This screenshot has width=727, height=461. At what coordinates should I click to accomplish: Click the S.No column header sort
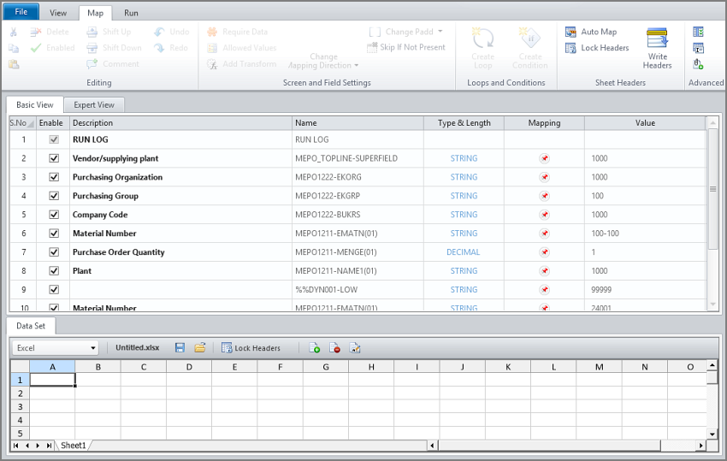click(x=22, y=123)
